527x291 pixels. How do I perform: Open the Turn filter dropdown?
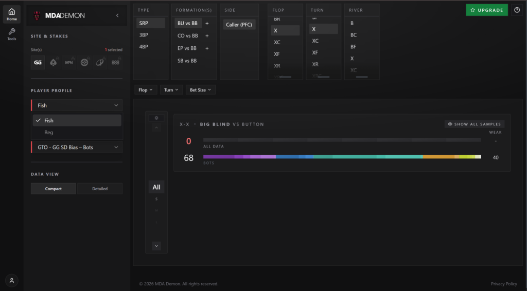(x=171, y=90)
